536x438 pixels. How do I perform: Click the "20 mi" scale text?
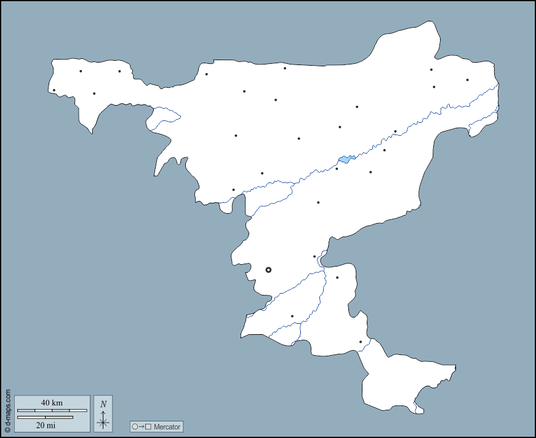(46, 425)
